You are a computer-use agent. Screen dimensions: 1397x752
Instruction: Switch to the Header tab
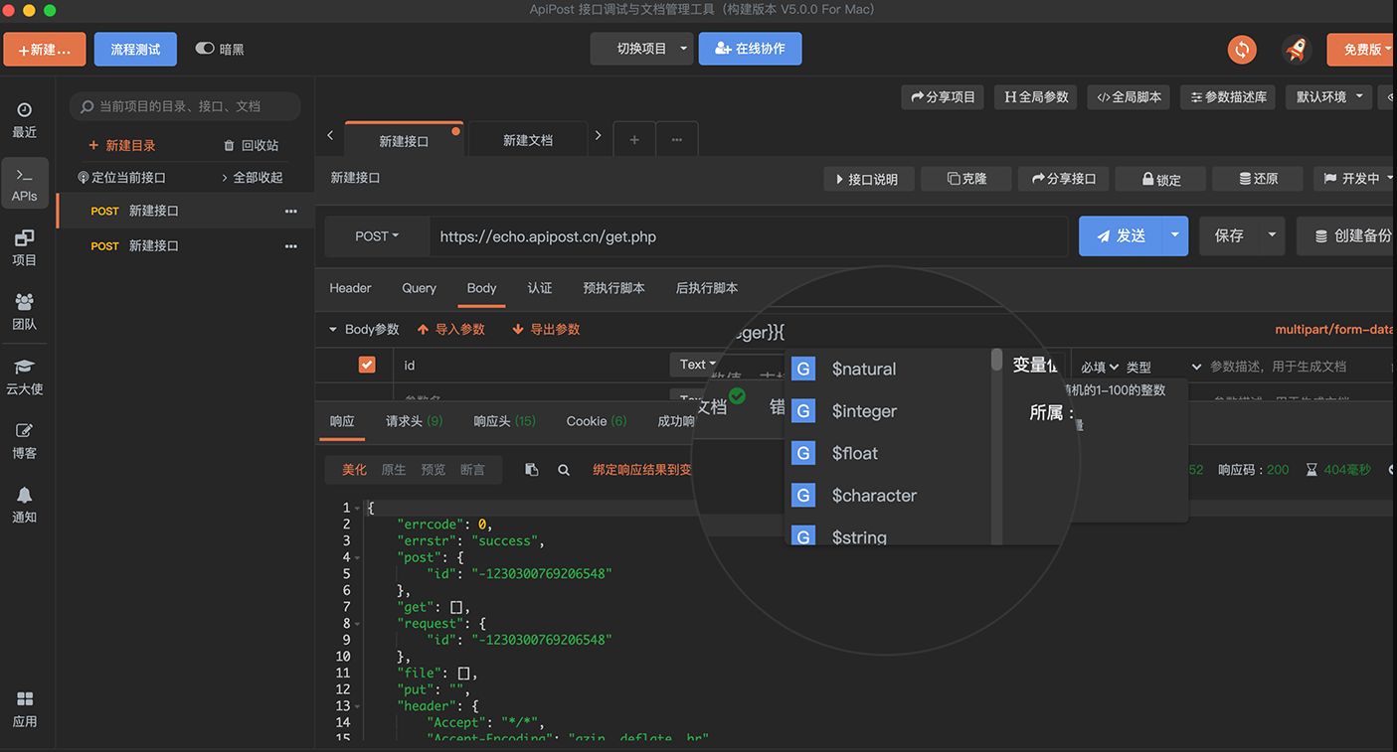coord(350,288)
